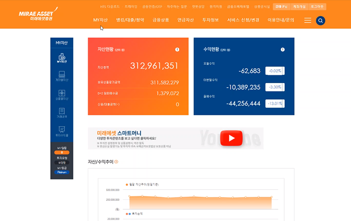Click the MY알림 count badge
The height and width of the screenshot is (221, 351).
coord(62,153)
